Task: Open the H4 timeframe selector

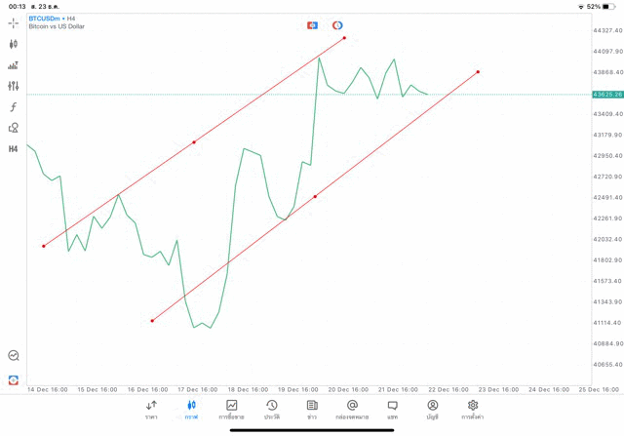Action: 14,149
